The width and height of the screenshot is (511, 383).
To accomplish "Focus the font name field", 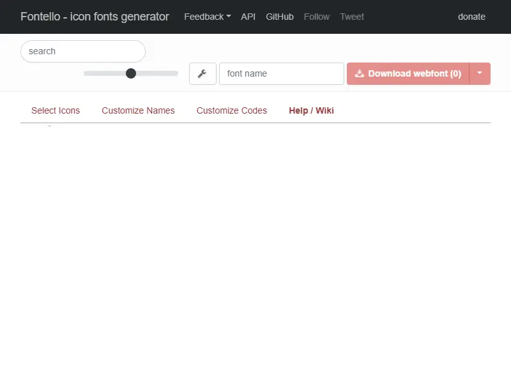I will tap(282, 73).
